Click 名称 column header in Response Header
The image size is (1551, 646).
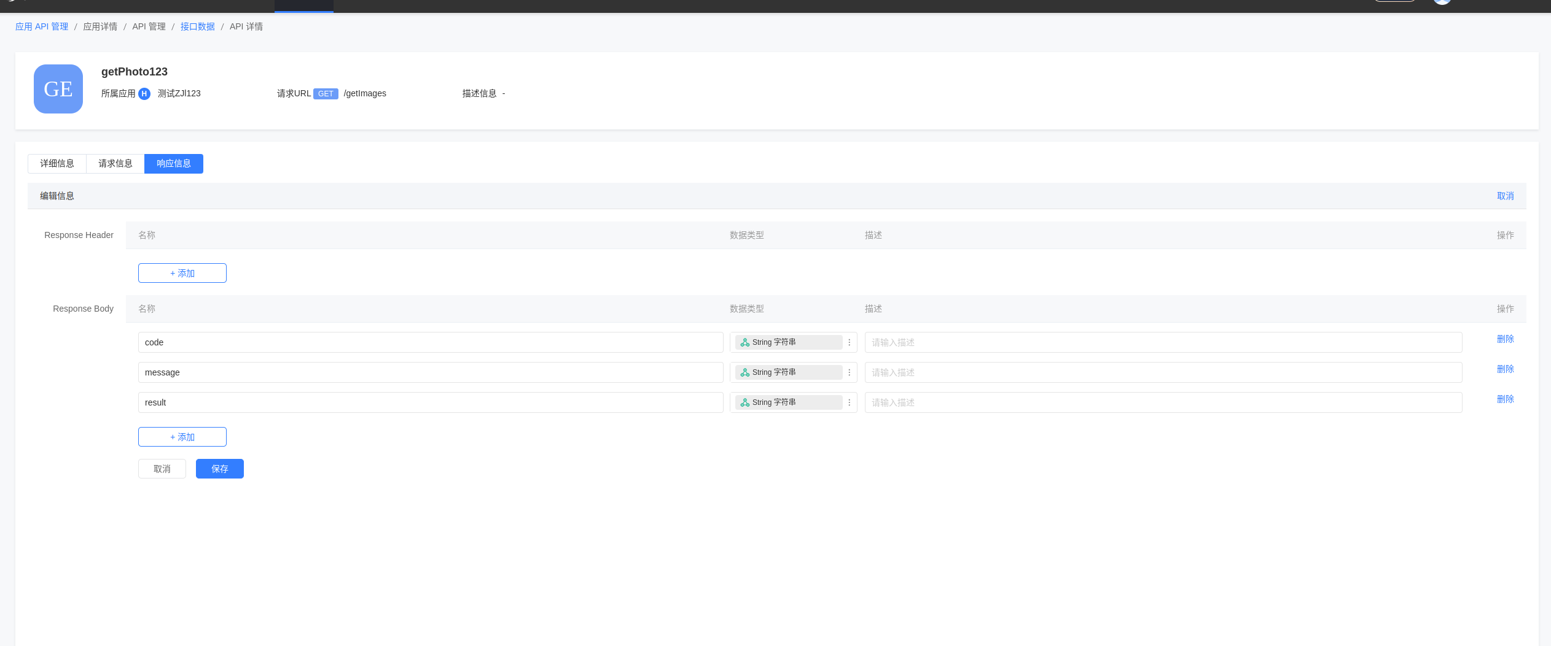pyautogui.click(x=147, y=235)
